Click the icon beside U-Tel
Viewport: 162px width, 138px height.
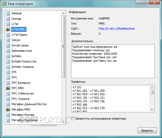(x=8, y=24)
